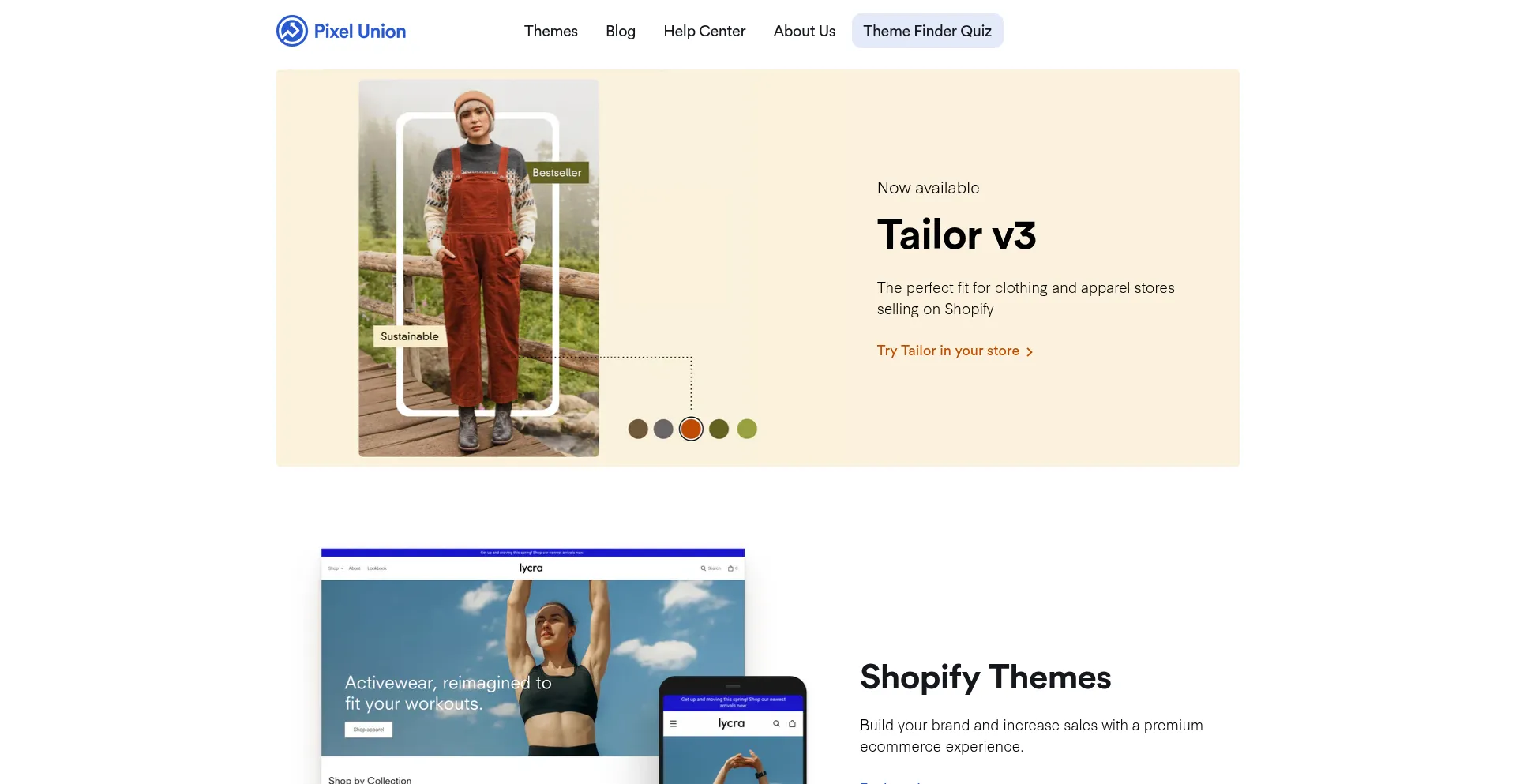1516x784 pixels.
Task: Open the Blog page
Action: tap(621, 32)
